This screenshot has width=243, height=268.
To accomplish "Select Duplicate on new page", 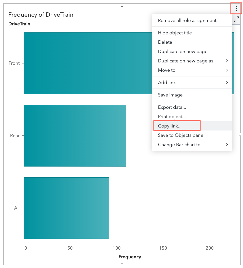I will tap(183, 51).
